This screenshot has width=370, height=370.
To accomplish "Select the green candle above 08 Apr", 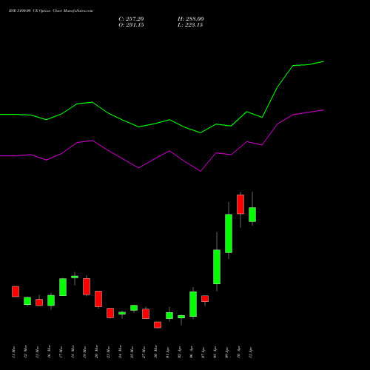I will coord(217,267).
